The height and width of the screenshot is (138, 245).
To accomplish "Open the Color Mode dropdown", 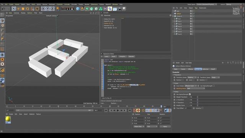I will point(191,86).
